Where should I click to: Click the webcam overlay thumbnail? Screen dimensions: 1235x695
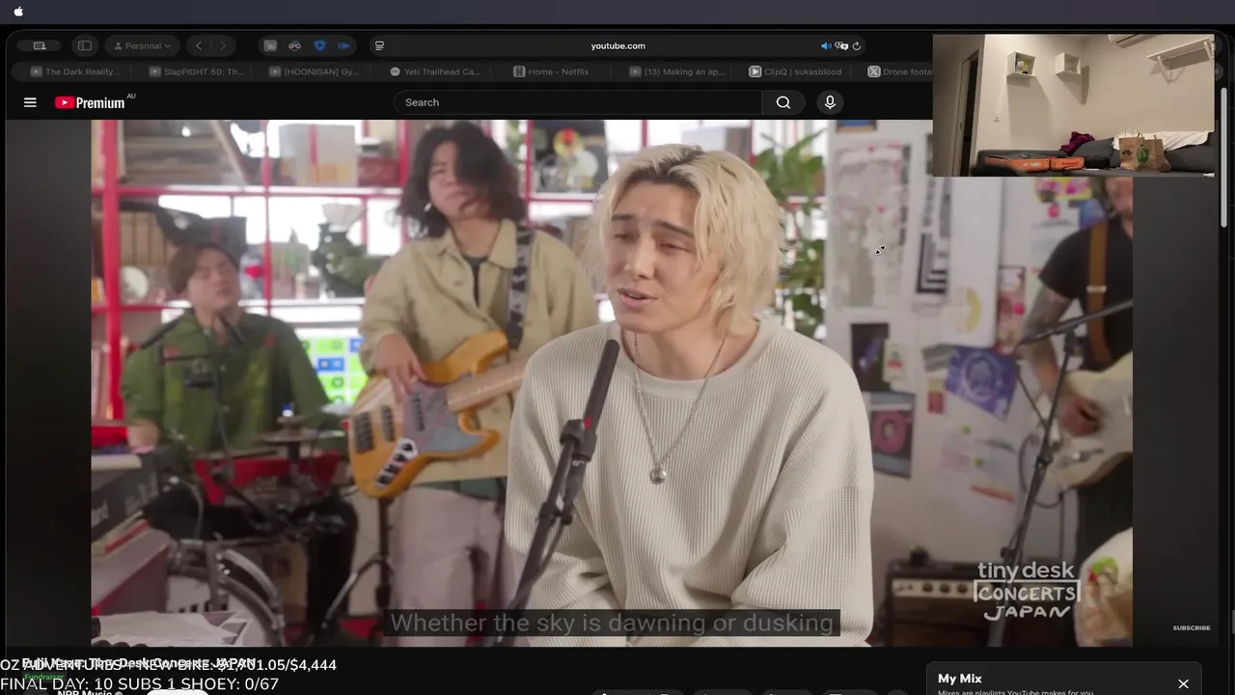tap(1073, 105)
